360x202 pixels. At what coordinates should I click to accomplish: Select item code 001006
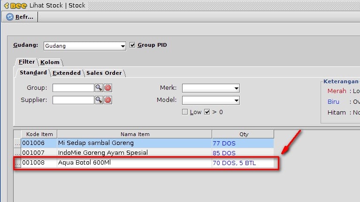tap(39, 143)
